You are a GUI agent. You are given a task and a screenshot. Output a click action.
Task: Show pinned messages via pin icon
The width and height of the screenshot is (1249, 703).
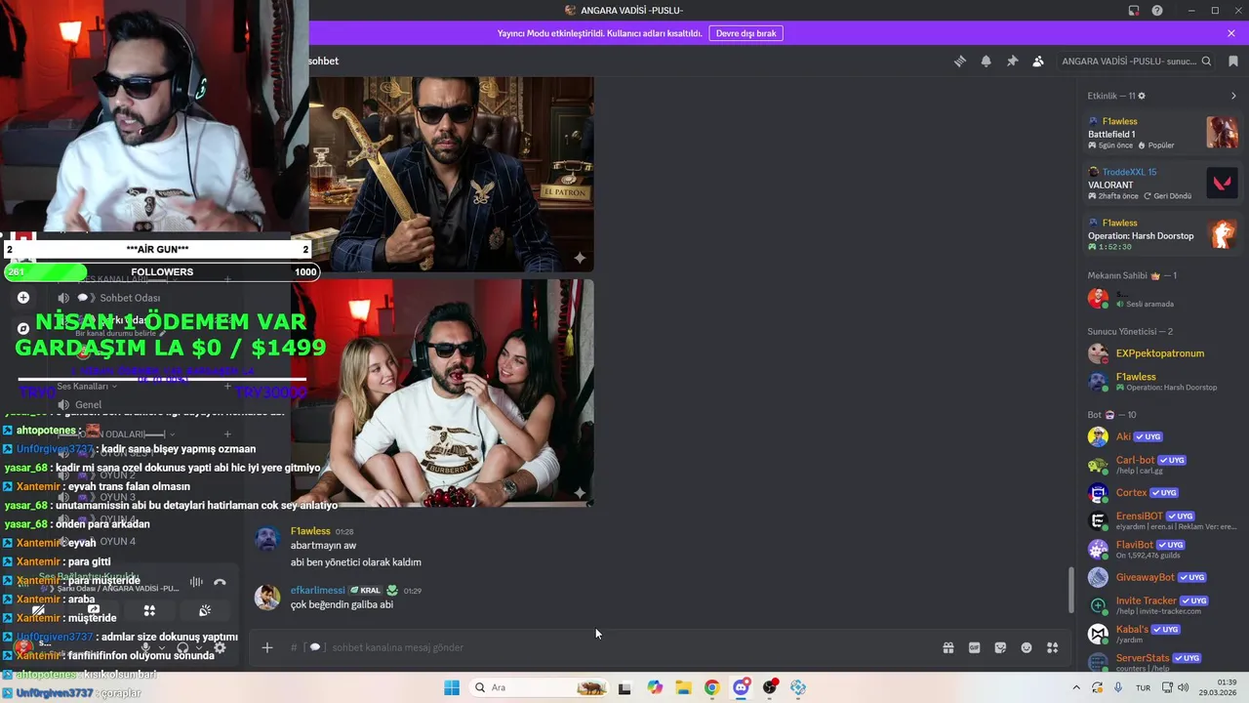point(1012,61)
